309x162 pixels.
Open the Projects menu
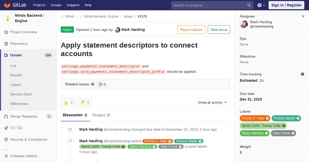click(x=39, y=5)
